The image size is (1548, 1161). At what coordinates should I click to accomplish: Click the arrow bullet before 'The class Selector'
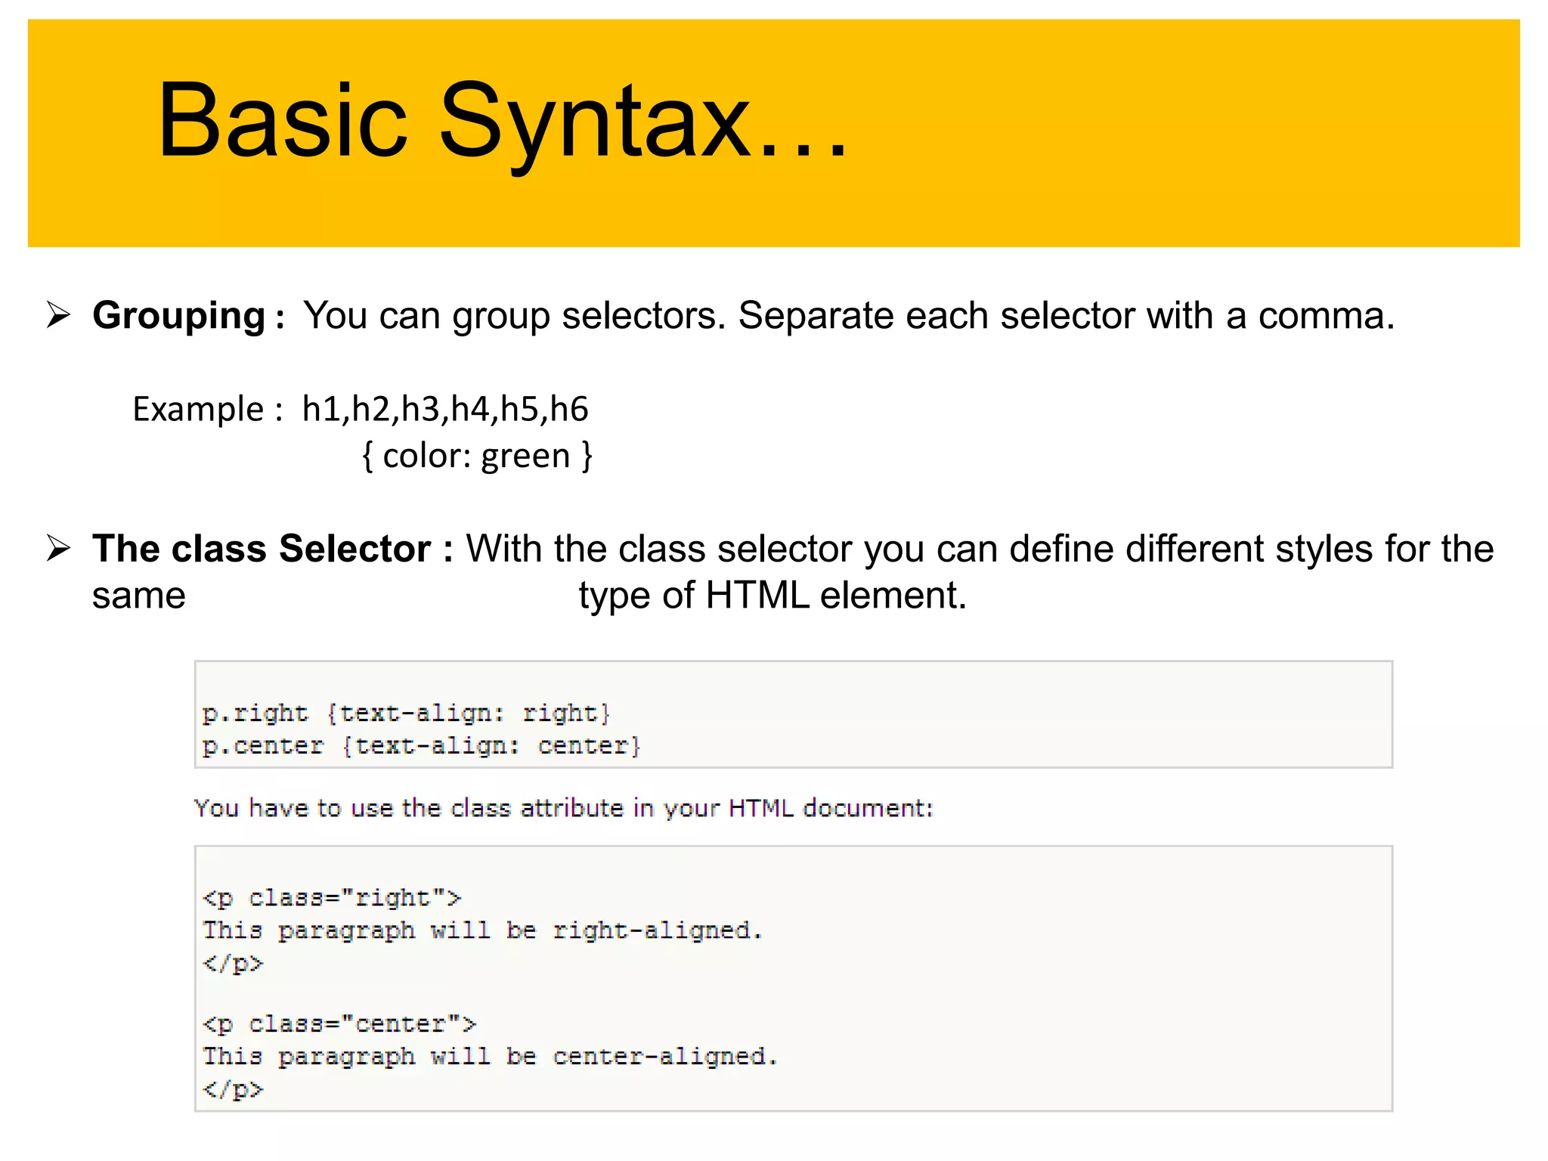[x=58, y=548]
